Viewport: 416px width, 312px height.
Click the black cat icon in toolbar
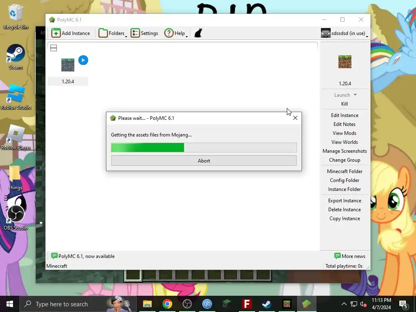198,33
